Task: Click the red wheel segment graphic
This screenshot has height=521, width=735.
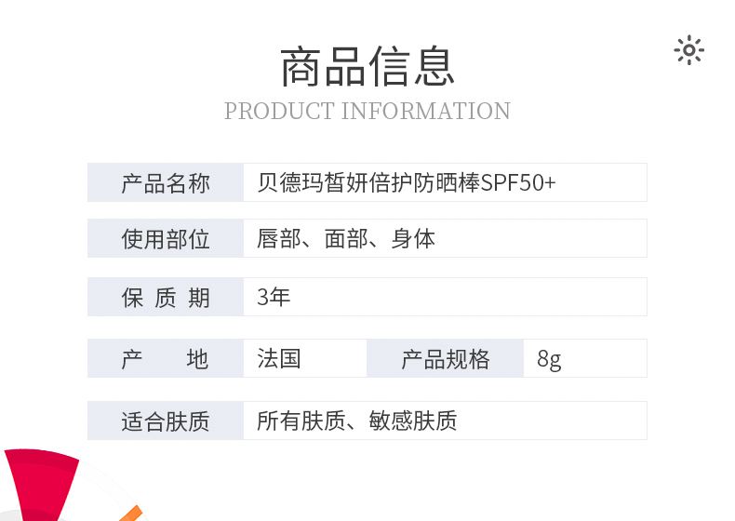Action: 41,485
